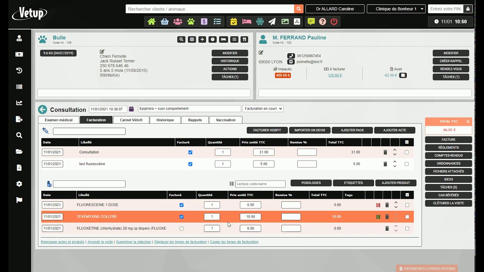Move the Consultation line down with arrow
484x272 pixels.
[x=395, y=155]
